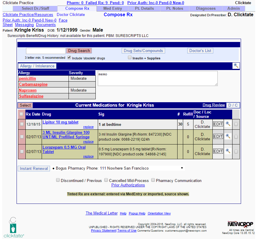The height and width of the screenshot is (239, 257).
Task: Click magnifier icon for Lorazepam row
Action: [228, 151]
